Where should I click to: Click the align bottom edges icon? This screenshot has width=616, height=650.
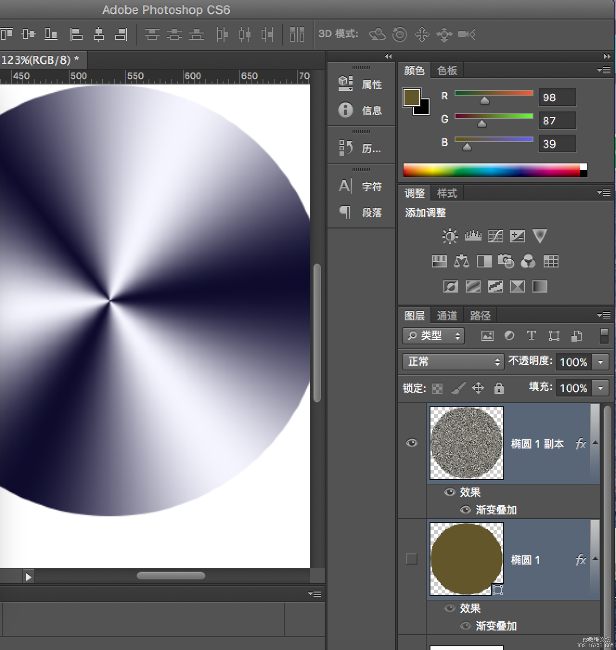[x=51, y=34]
